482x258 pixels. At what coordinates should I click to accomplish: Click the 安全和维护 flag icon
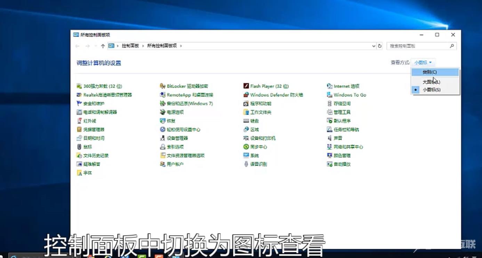(x=79, y=103)
